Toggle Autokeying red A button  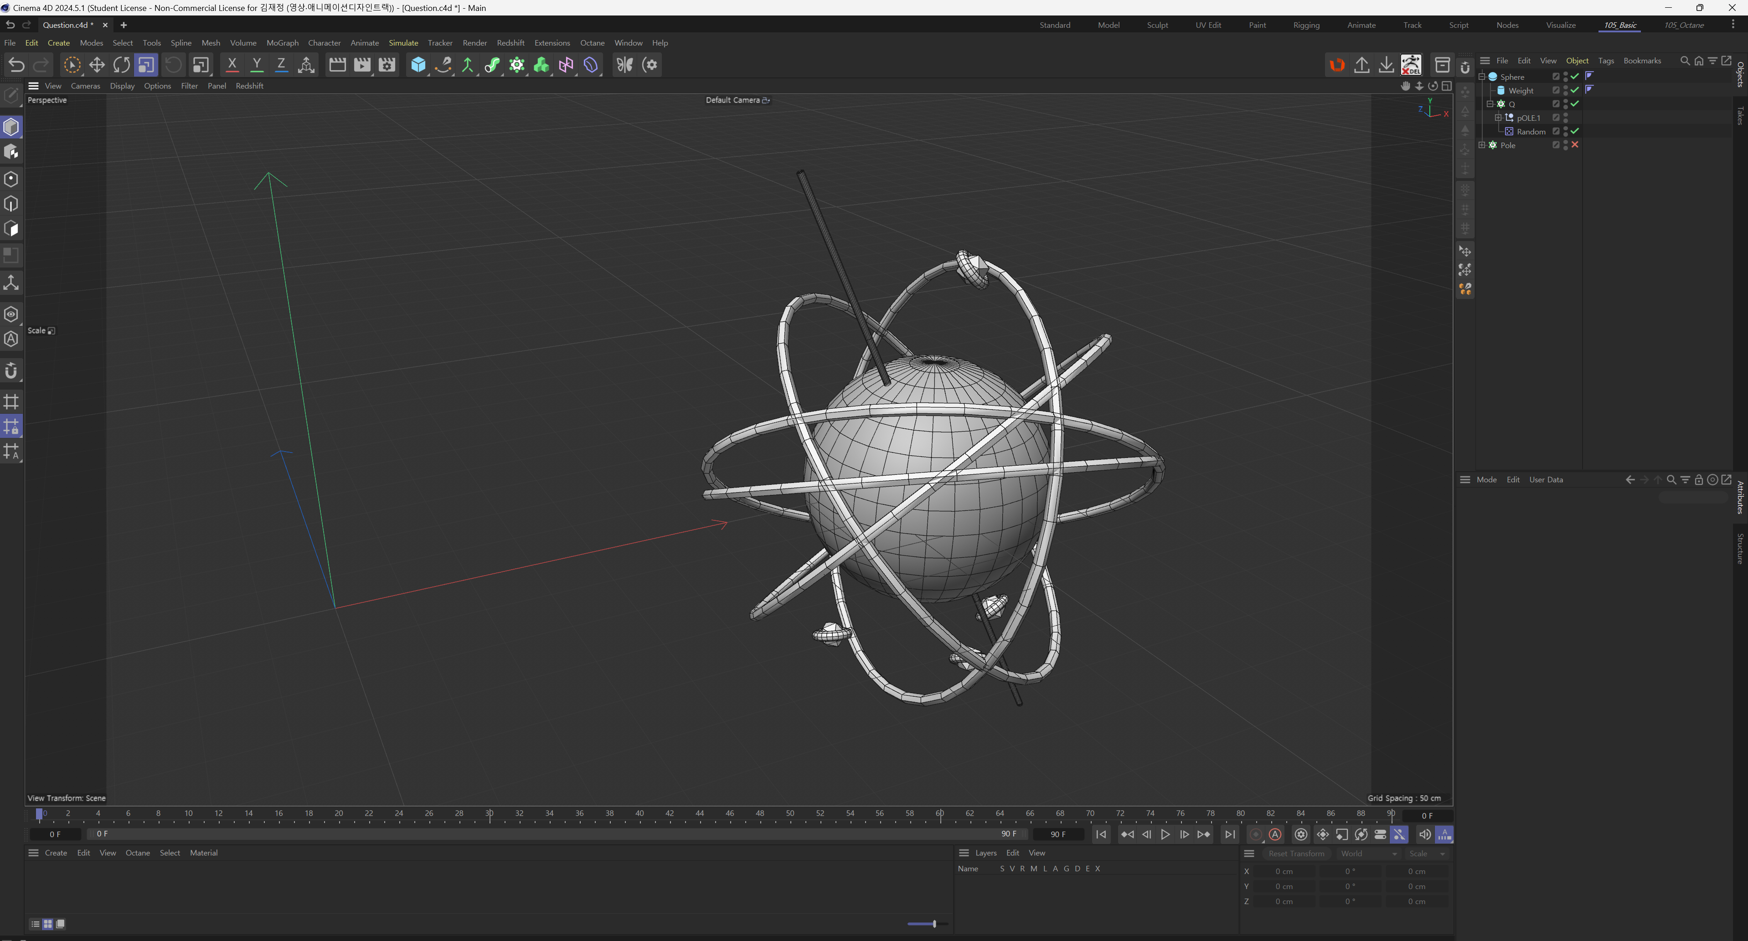click(x=1275, y=834)
